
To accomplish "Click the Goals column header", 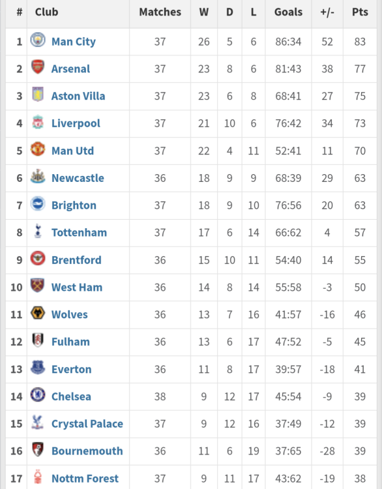I will (288, 12).
